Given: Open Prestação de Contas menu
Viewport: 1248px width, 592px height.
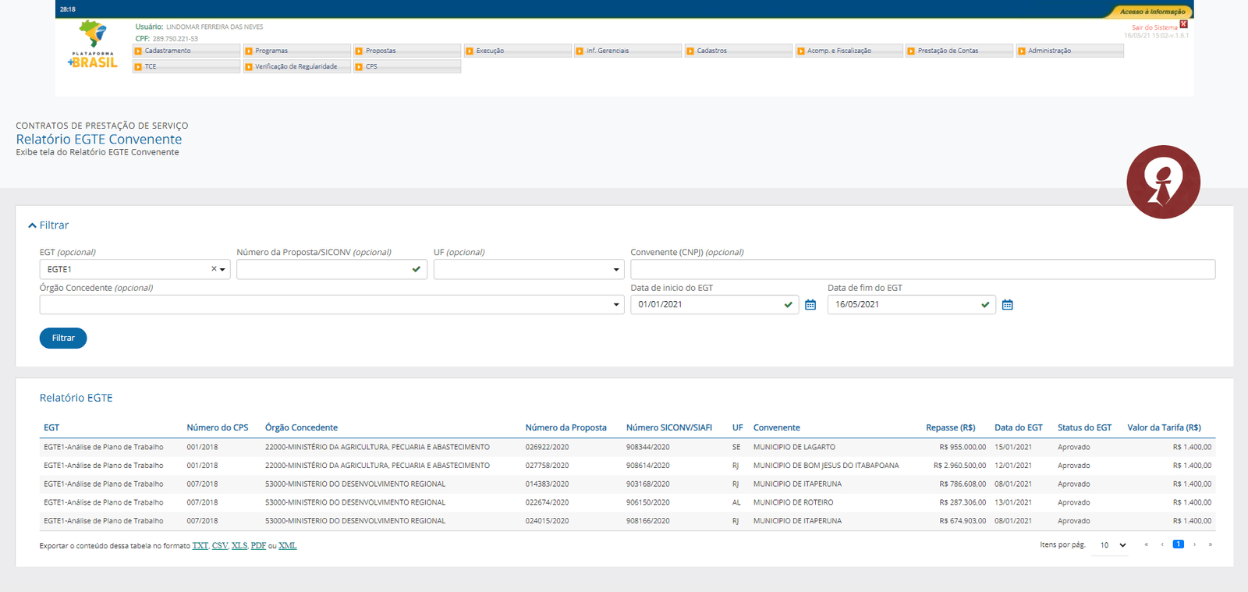Looking at the screenshot, I should 959,51.
